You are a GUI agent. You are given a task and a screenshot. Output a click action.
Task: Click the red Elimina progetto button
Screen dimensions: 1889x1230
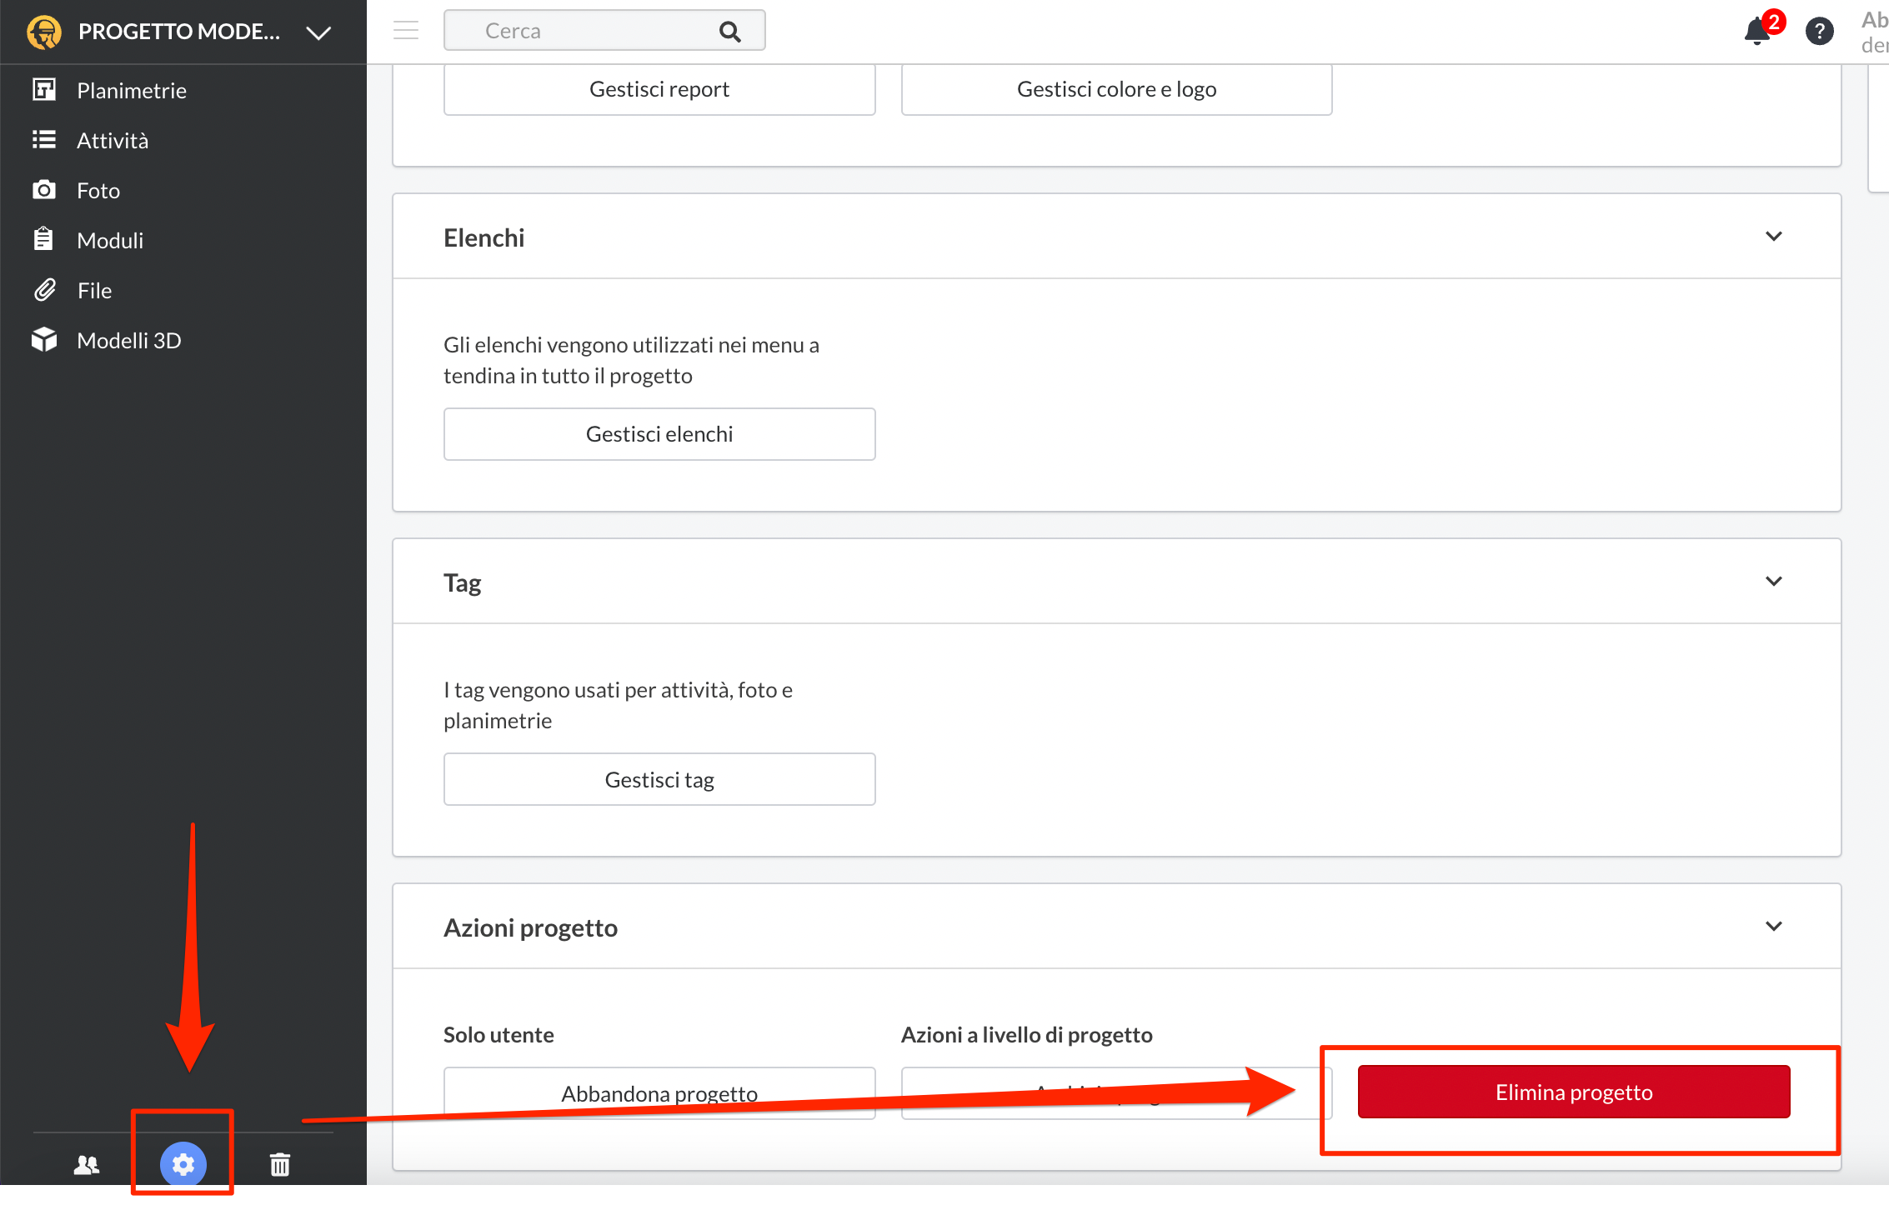click(1573, 1092)
